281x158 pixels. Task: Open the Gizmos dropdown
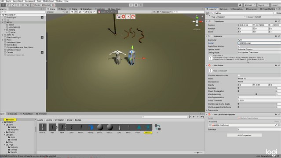tap(167, 12)
